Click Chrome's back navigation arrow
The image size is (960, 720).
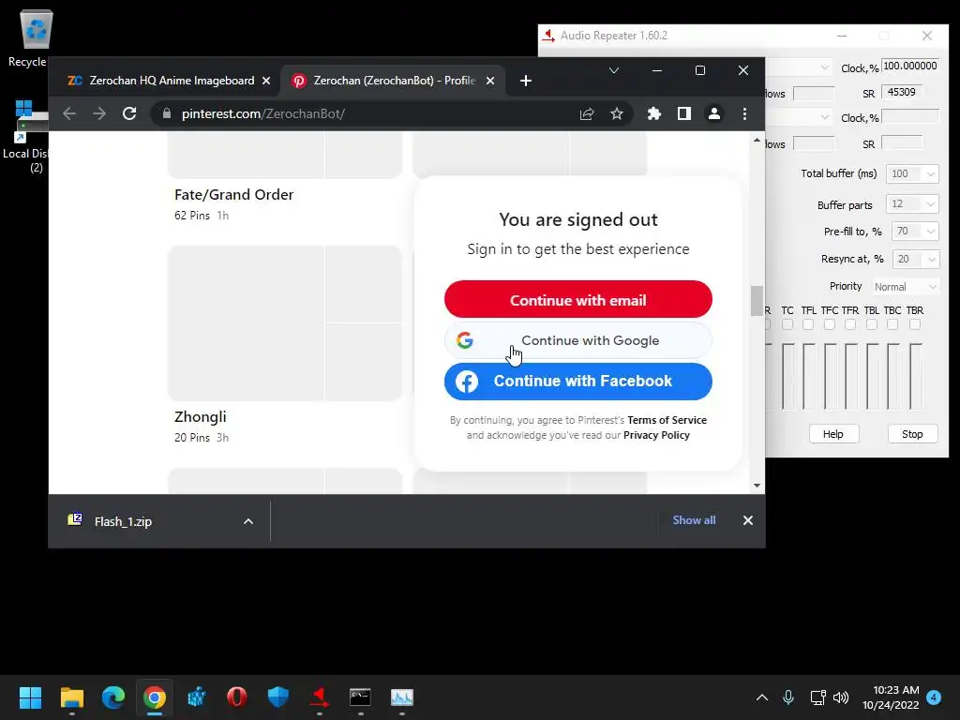(69, 113)
